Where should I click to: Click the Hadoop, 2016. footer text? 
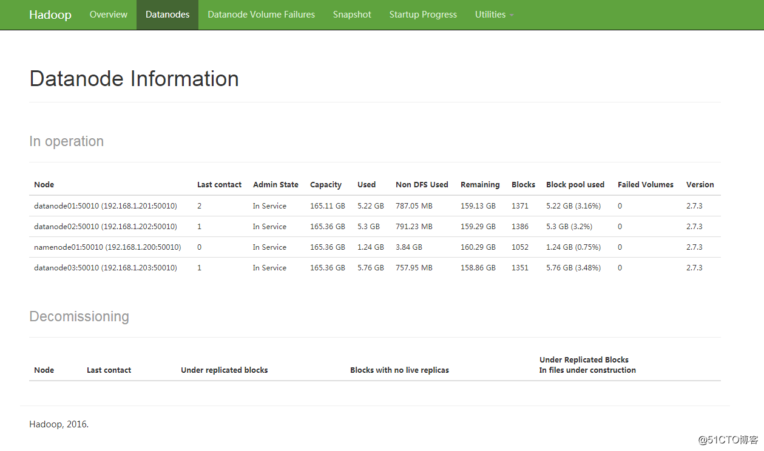[x=59, y=424]
